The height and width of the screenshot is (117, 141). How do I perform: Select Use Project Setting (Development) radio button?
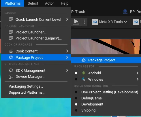[x=76, y=92]
